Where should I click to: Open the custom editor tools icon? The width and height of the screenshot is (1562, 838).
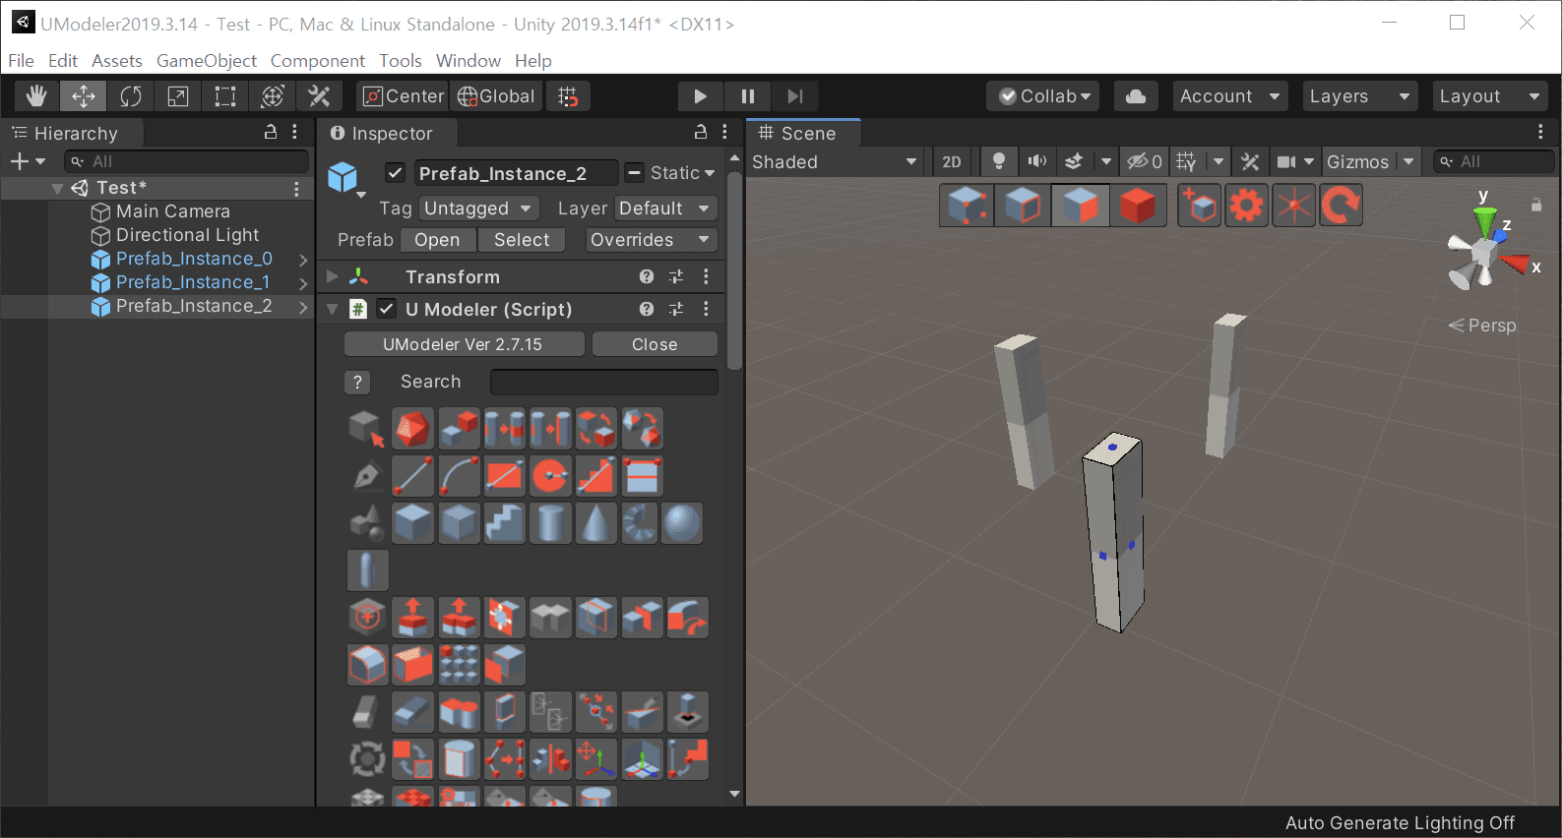[320, 96]
